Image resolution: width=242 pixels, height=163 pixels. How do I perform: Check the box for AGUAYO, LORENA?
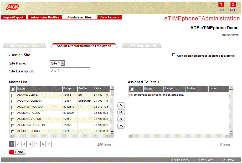tap(13, 101)
